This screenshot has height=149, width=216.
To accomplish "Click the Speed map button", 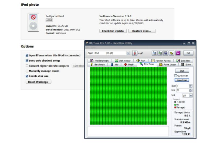I will pyautogui.click(x=182, y=80).
